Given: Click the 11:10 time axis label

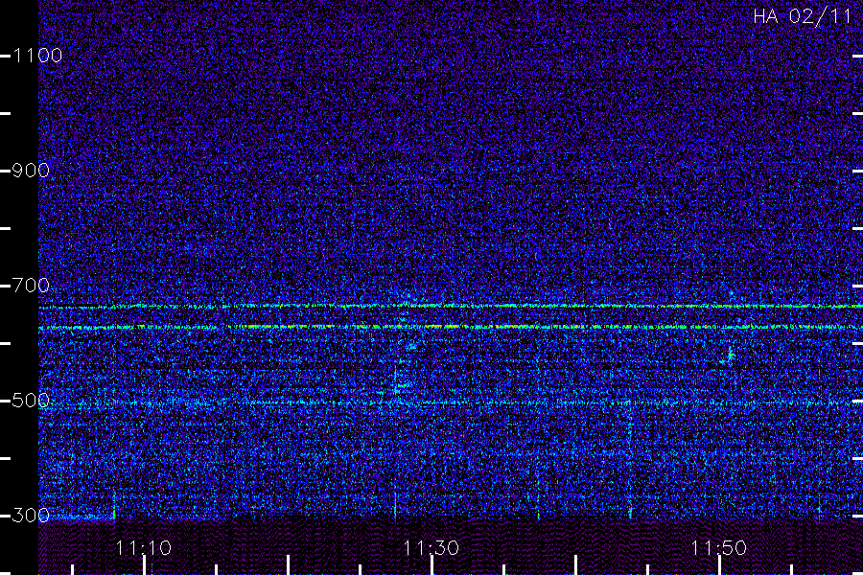Looking at the screenshot, I should [144, 548].
